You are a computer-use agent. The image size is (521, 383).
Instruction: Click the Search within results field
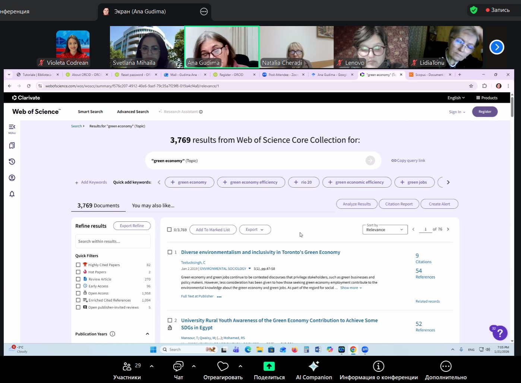(x=113, y=242)
